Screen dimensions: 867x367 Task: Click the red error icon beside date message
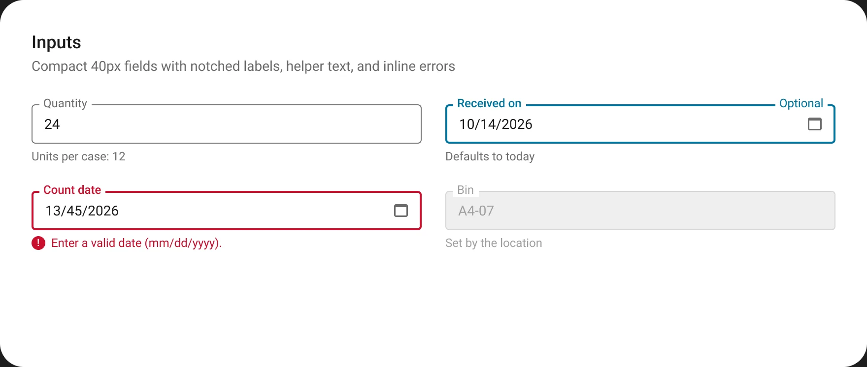[38, 243]
